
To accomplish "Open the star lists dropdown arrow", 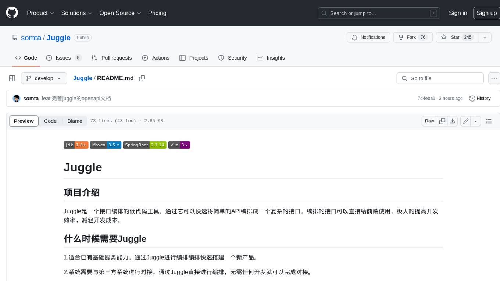I will 485,37.
